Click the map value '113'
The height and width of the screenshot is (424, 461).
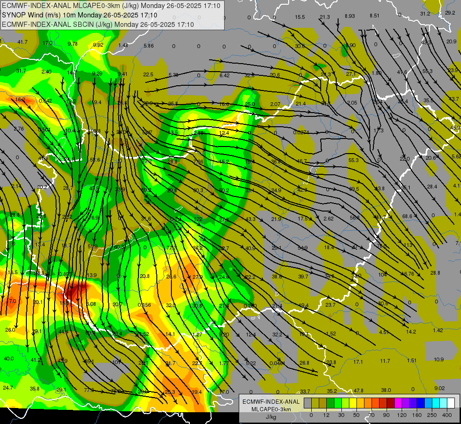(408, 245)
